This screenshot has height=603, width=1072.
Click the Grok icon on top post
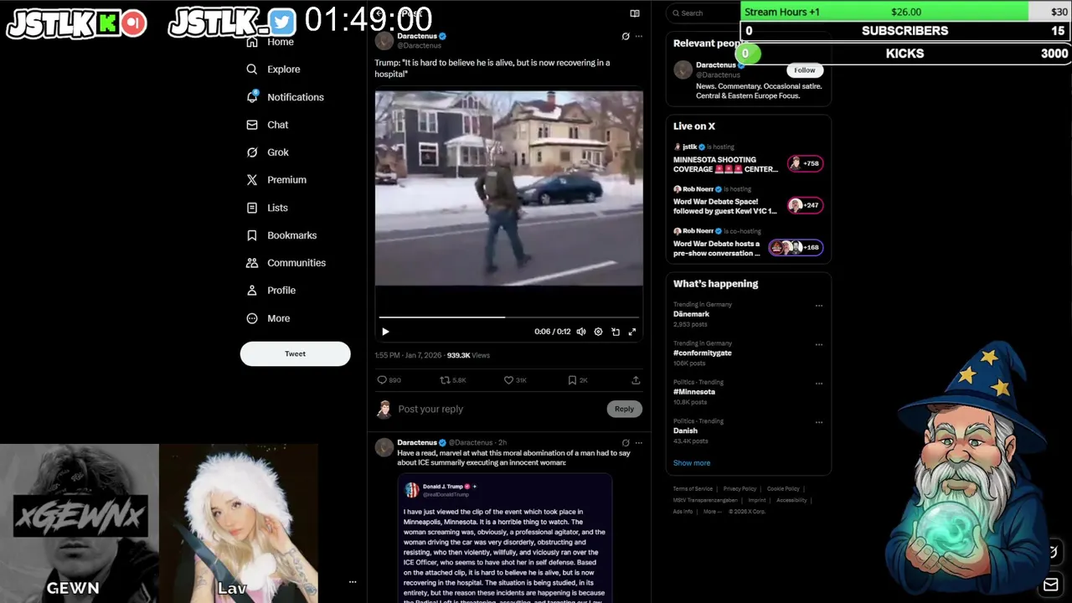point(626,36)
